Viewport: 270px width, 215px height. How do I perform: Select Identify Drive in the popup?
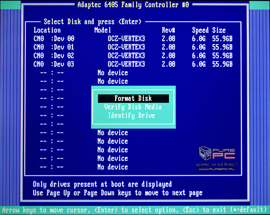(132, 115)
